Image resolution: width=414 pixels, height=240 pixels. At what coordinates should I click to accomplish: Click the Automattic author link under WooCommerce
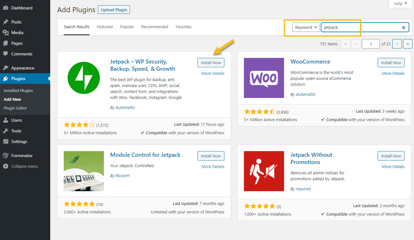(x=306, y=94)
